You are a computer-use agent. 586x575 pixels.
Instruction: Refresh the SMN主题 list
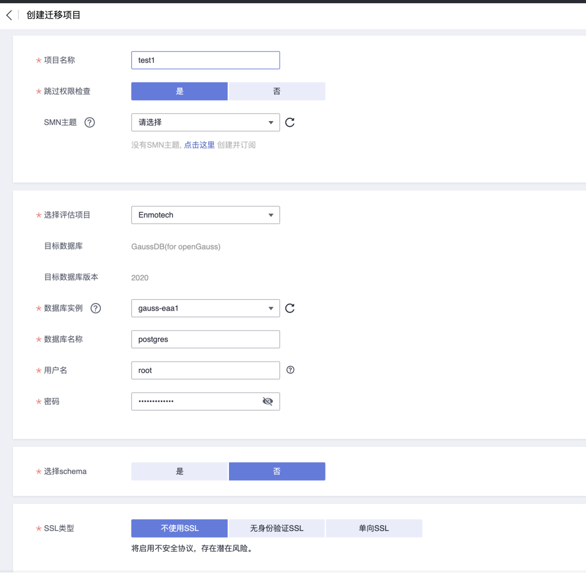(x=290, y=123)
